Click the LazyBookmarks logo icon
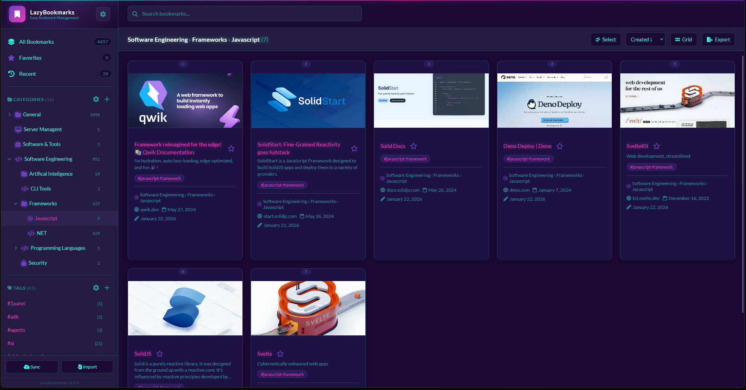 click(17, 14)
